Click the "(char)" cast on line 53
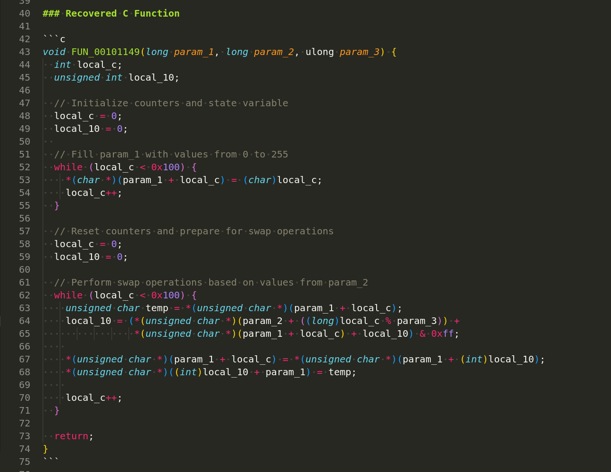Screen dimensions: 611x472 click(259, 180)
